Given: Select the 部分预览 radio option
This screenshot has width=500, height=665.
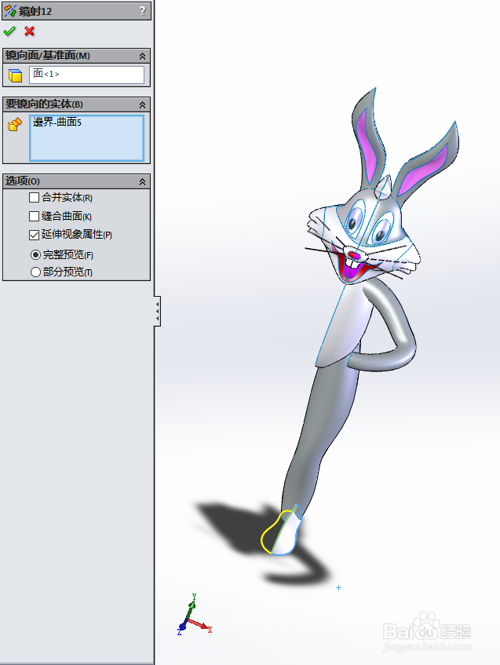Looking at the screenshot, I should (x=35, y=272).
